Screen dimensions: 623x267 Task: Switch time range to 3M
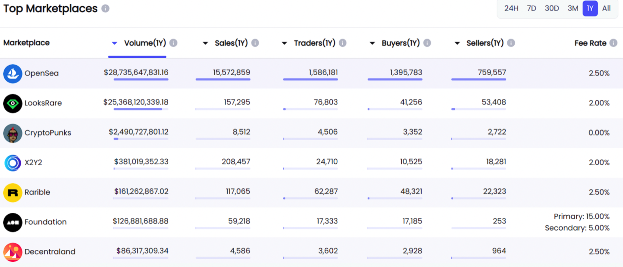[x=573, y=8]
